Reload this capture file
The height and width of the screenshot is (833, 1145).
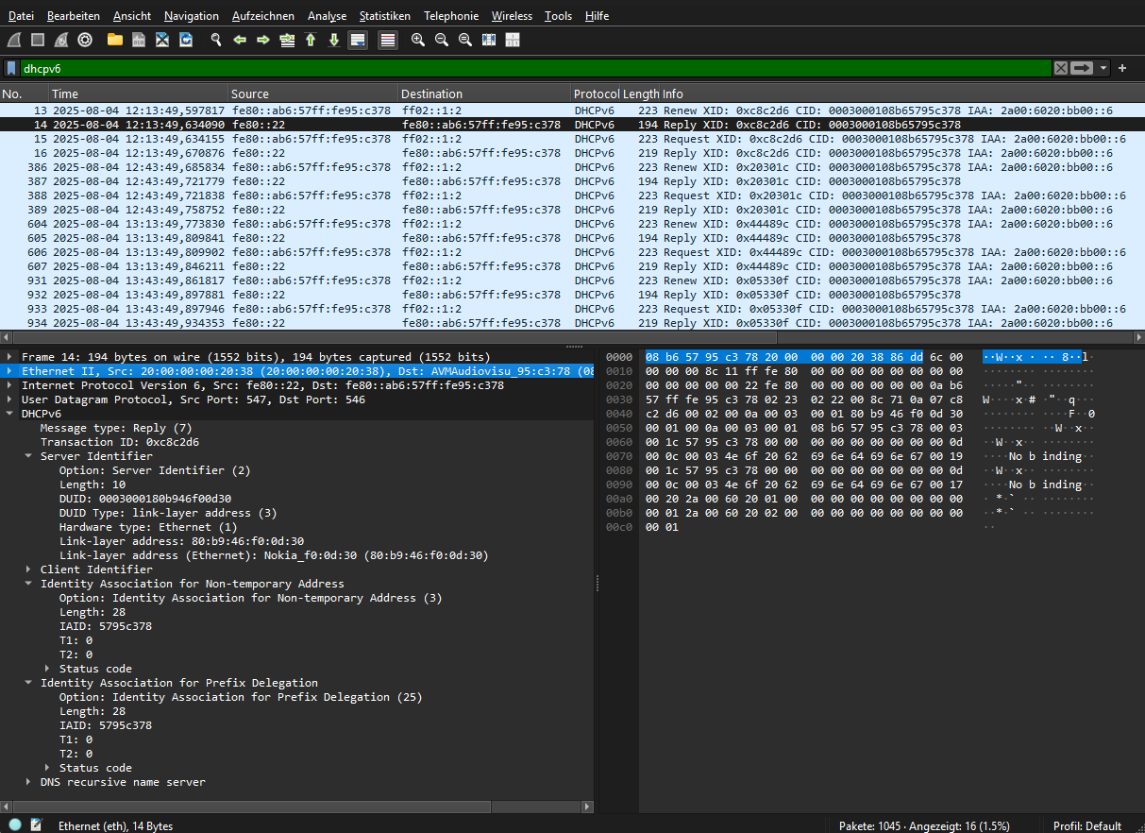(x=186, y=40)
